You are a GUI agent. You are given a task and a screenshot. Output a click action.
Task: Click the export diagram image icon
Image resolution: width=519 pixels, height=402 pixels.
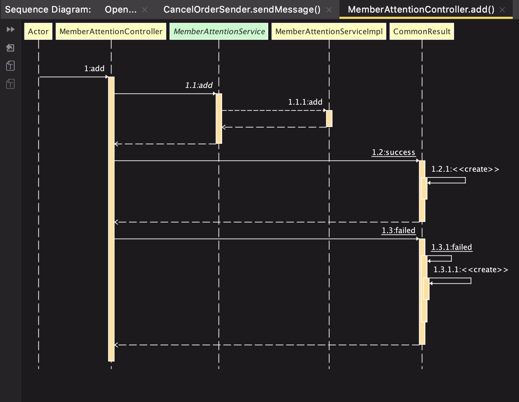point(10,48)
